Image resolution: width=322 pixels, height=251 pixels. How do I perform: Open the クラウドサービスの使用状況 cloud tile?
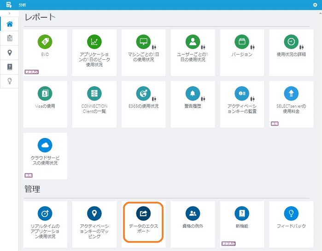[x=45, y=156]
